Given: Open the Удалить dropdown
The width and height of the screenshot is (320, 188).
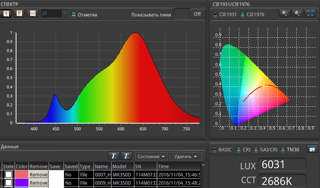Looking at the screenshot, I should click(186, 157).
